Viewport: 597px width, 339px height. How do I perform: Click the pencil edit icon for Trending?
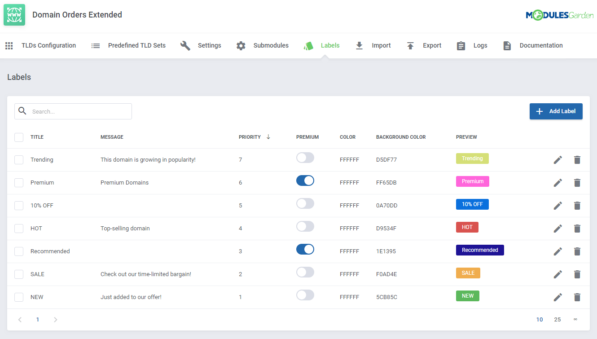557,160
